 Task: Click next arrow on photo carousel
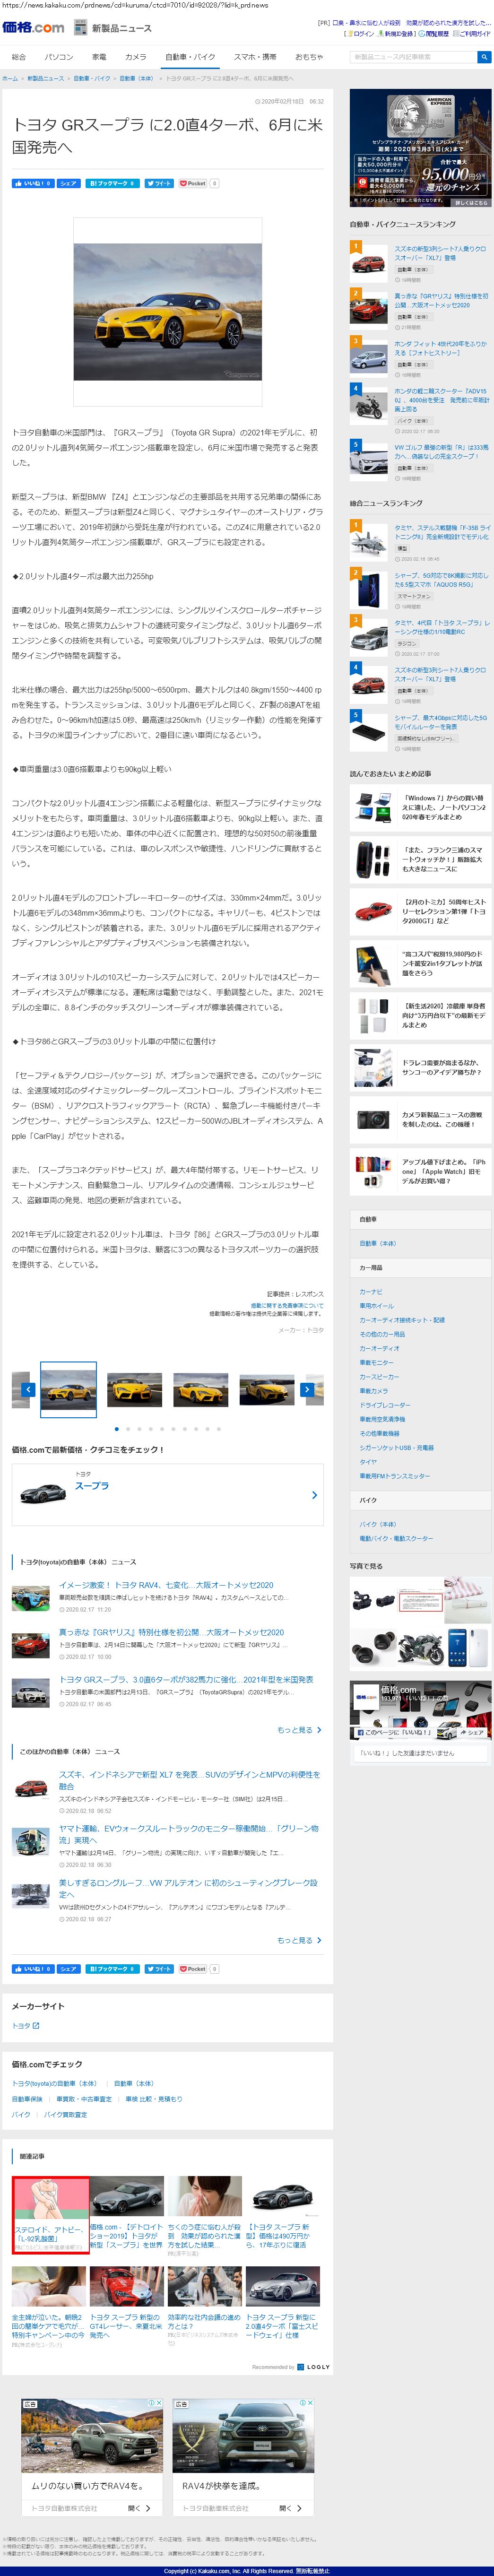pos(307,1389)
